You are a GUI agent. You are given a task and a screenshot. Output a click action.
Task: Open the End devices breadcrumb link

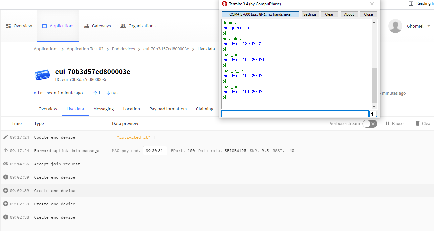tap(123, 49)
